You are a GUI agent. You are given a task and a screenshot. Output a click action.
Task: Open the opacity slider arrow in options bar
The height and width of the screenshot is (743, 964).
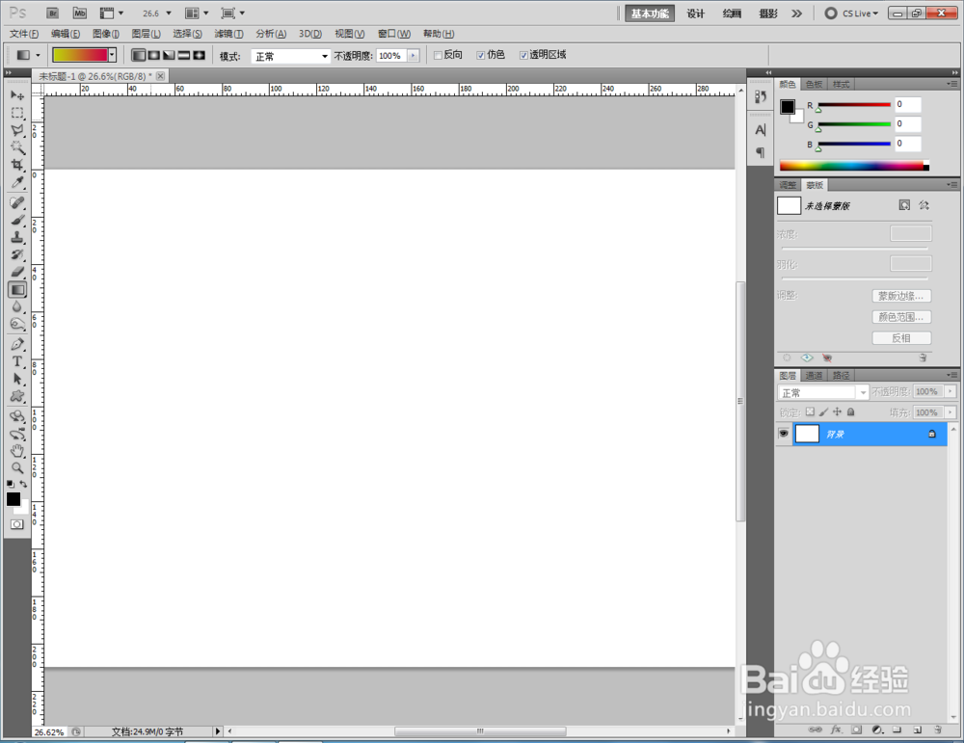pyautogui.click(x=414, y=55)
